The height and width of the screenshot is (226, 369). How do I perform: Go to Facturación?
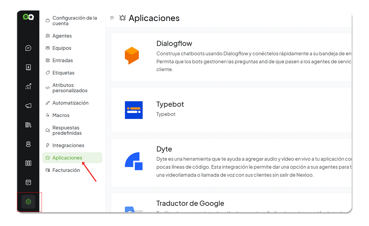coord(66,170)
